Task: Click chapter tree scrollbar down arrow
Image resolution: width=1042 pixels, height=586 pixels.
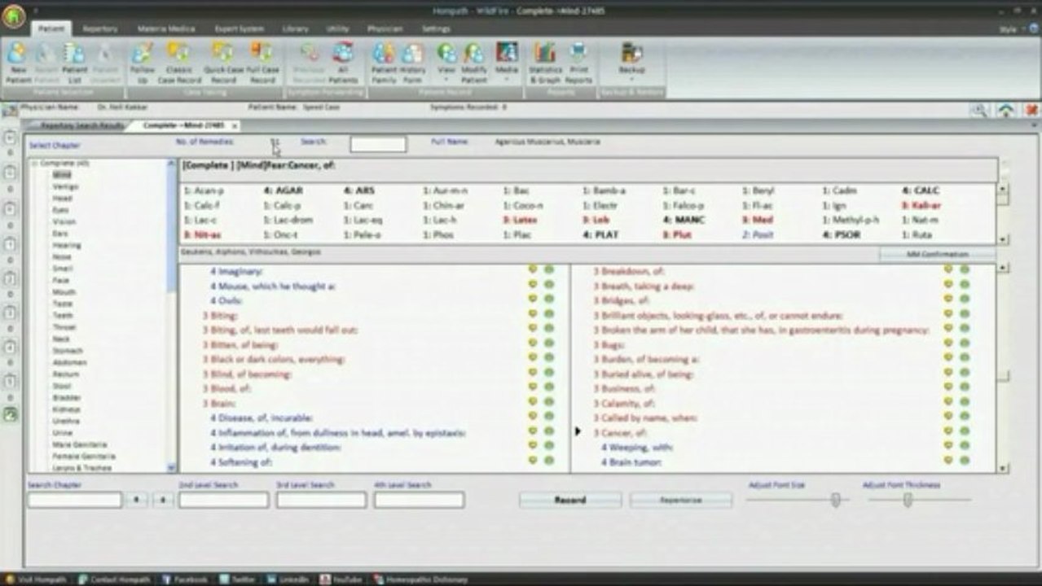Action: pos(171,467)
